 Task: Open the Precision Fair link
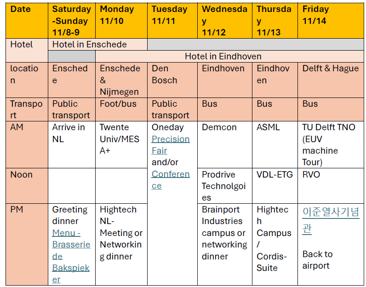point(171,145)
